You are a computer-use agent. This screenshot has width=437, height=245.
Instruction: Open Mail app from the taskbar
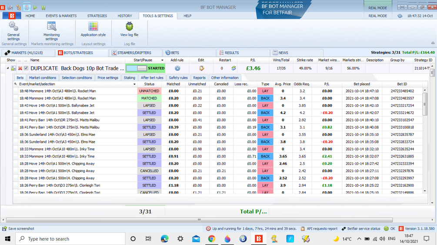click(x=196, y=238)
